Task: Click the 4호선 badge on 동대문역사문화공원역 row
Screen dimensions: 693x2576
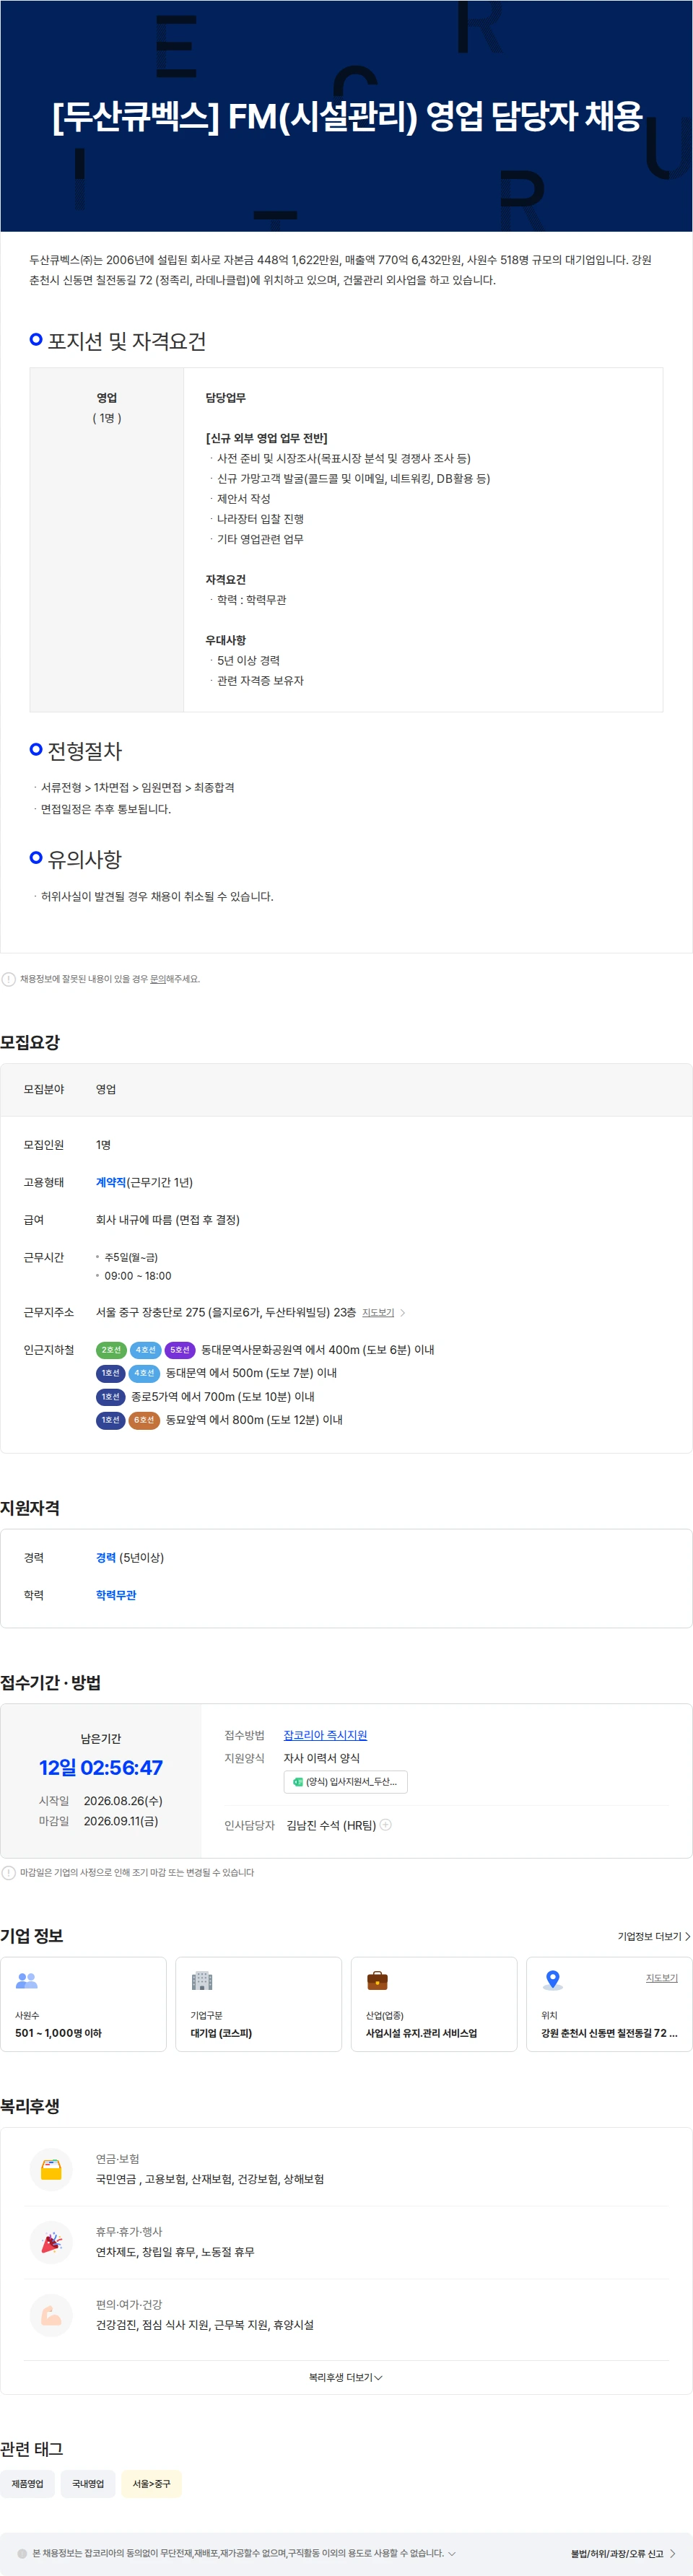Action: coord(145,1350)
